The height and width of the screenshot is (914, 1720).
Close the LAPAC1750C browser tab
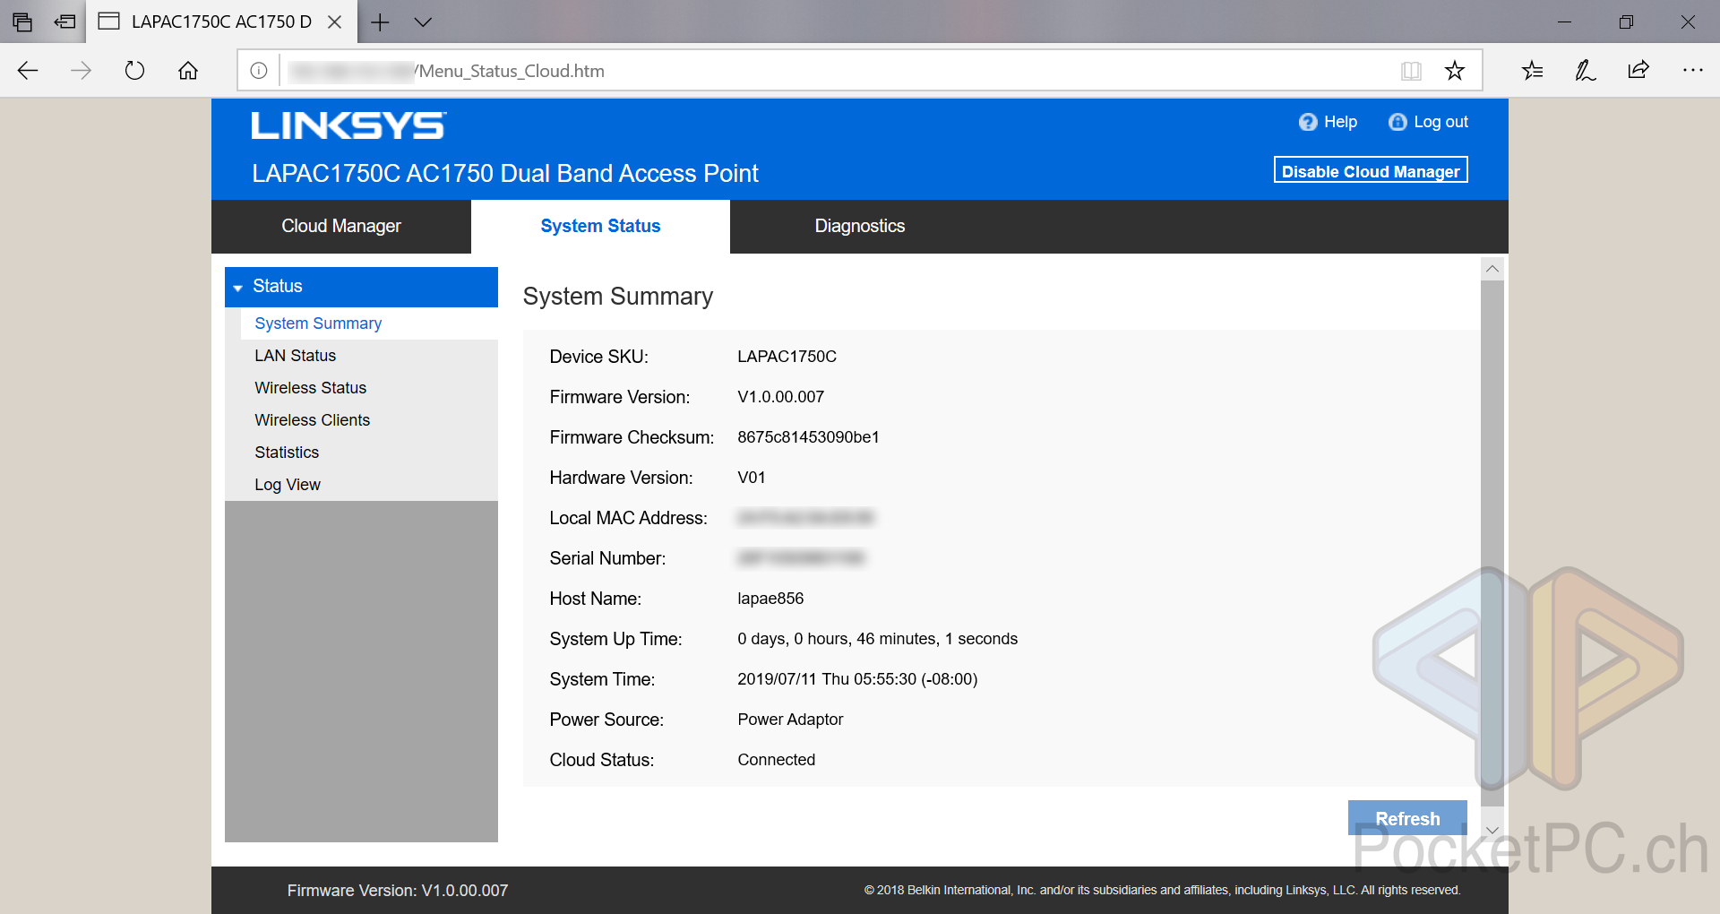(x=335, y=22)
